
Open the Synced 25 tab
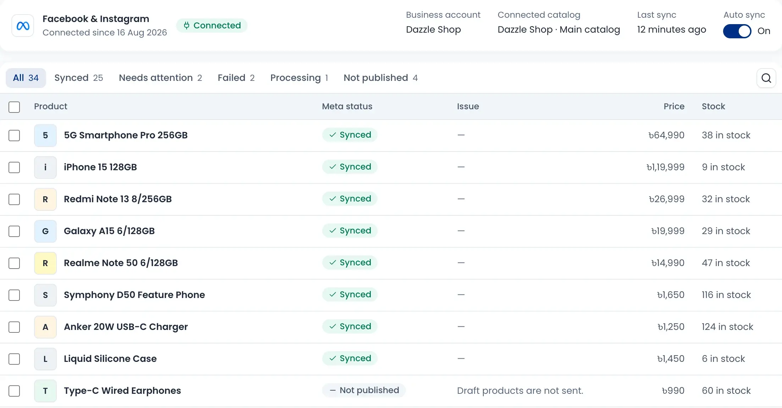(x=79, y=78)
